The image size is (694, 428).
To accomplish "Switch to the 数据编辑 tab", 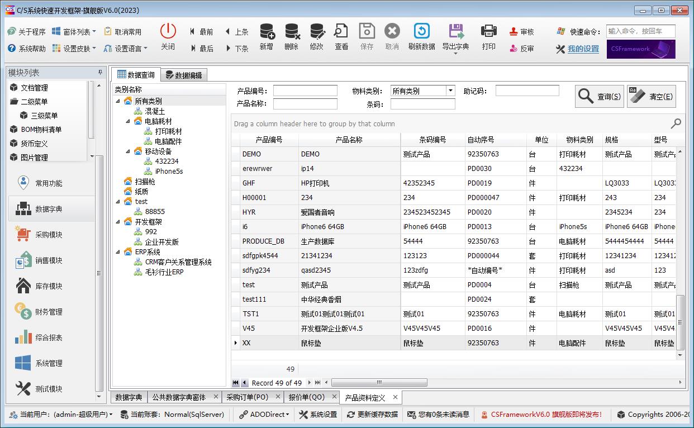I will (183, 75).
